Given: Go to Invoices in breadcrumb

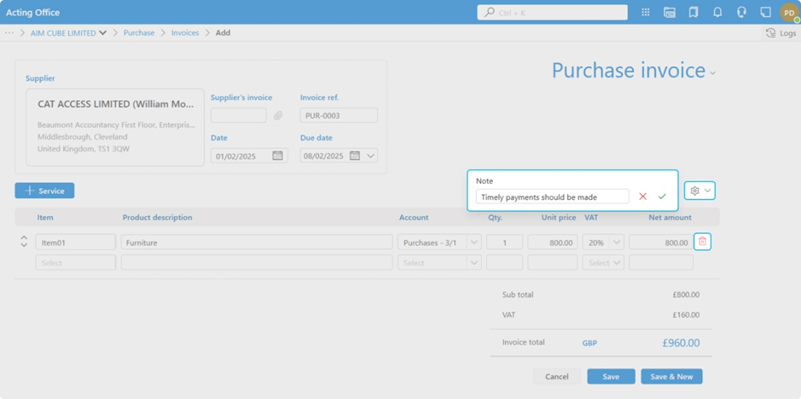Looking at the screenshot, I should pos(185,33).
